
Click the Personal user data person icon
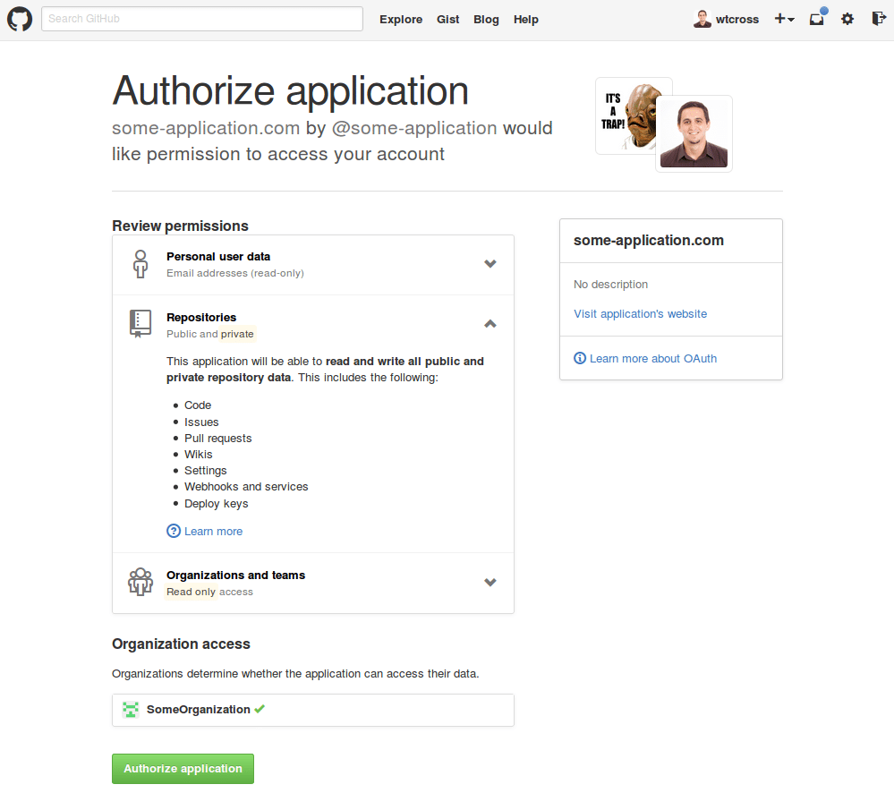click(140, 264)
